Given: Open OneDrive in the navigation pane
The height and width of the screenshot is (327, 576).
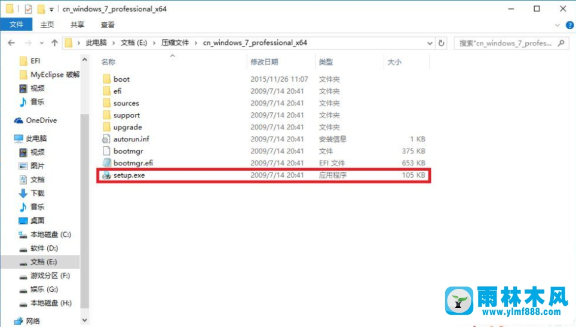Looking at the screenshot, I should [x=36, y=121].
